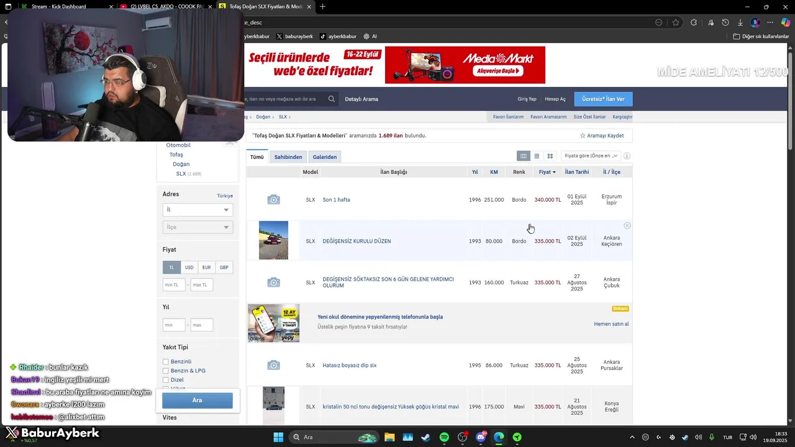
Task: Open the Hatasız boyasız dip slx listing
Action: point(350,365)
